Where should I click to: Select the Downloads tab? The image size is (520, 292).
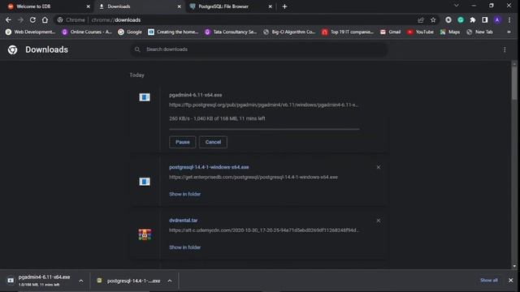[139, 6]
